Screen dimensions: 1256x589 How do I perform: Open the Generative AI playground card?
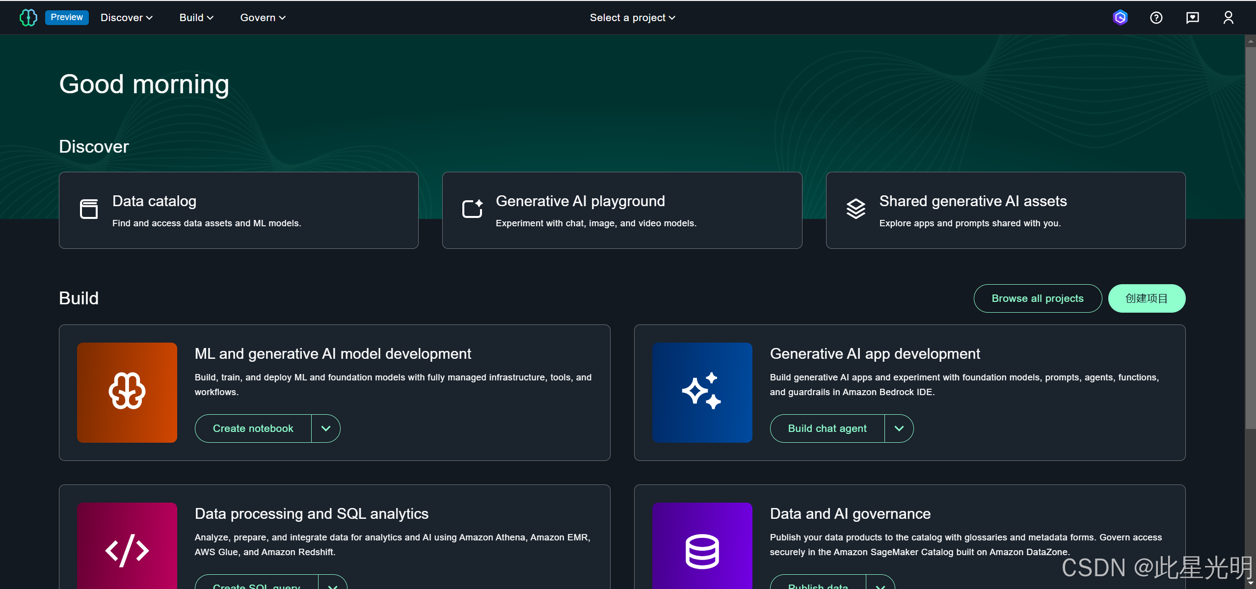[x=622, y=210]
